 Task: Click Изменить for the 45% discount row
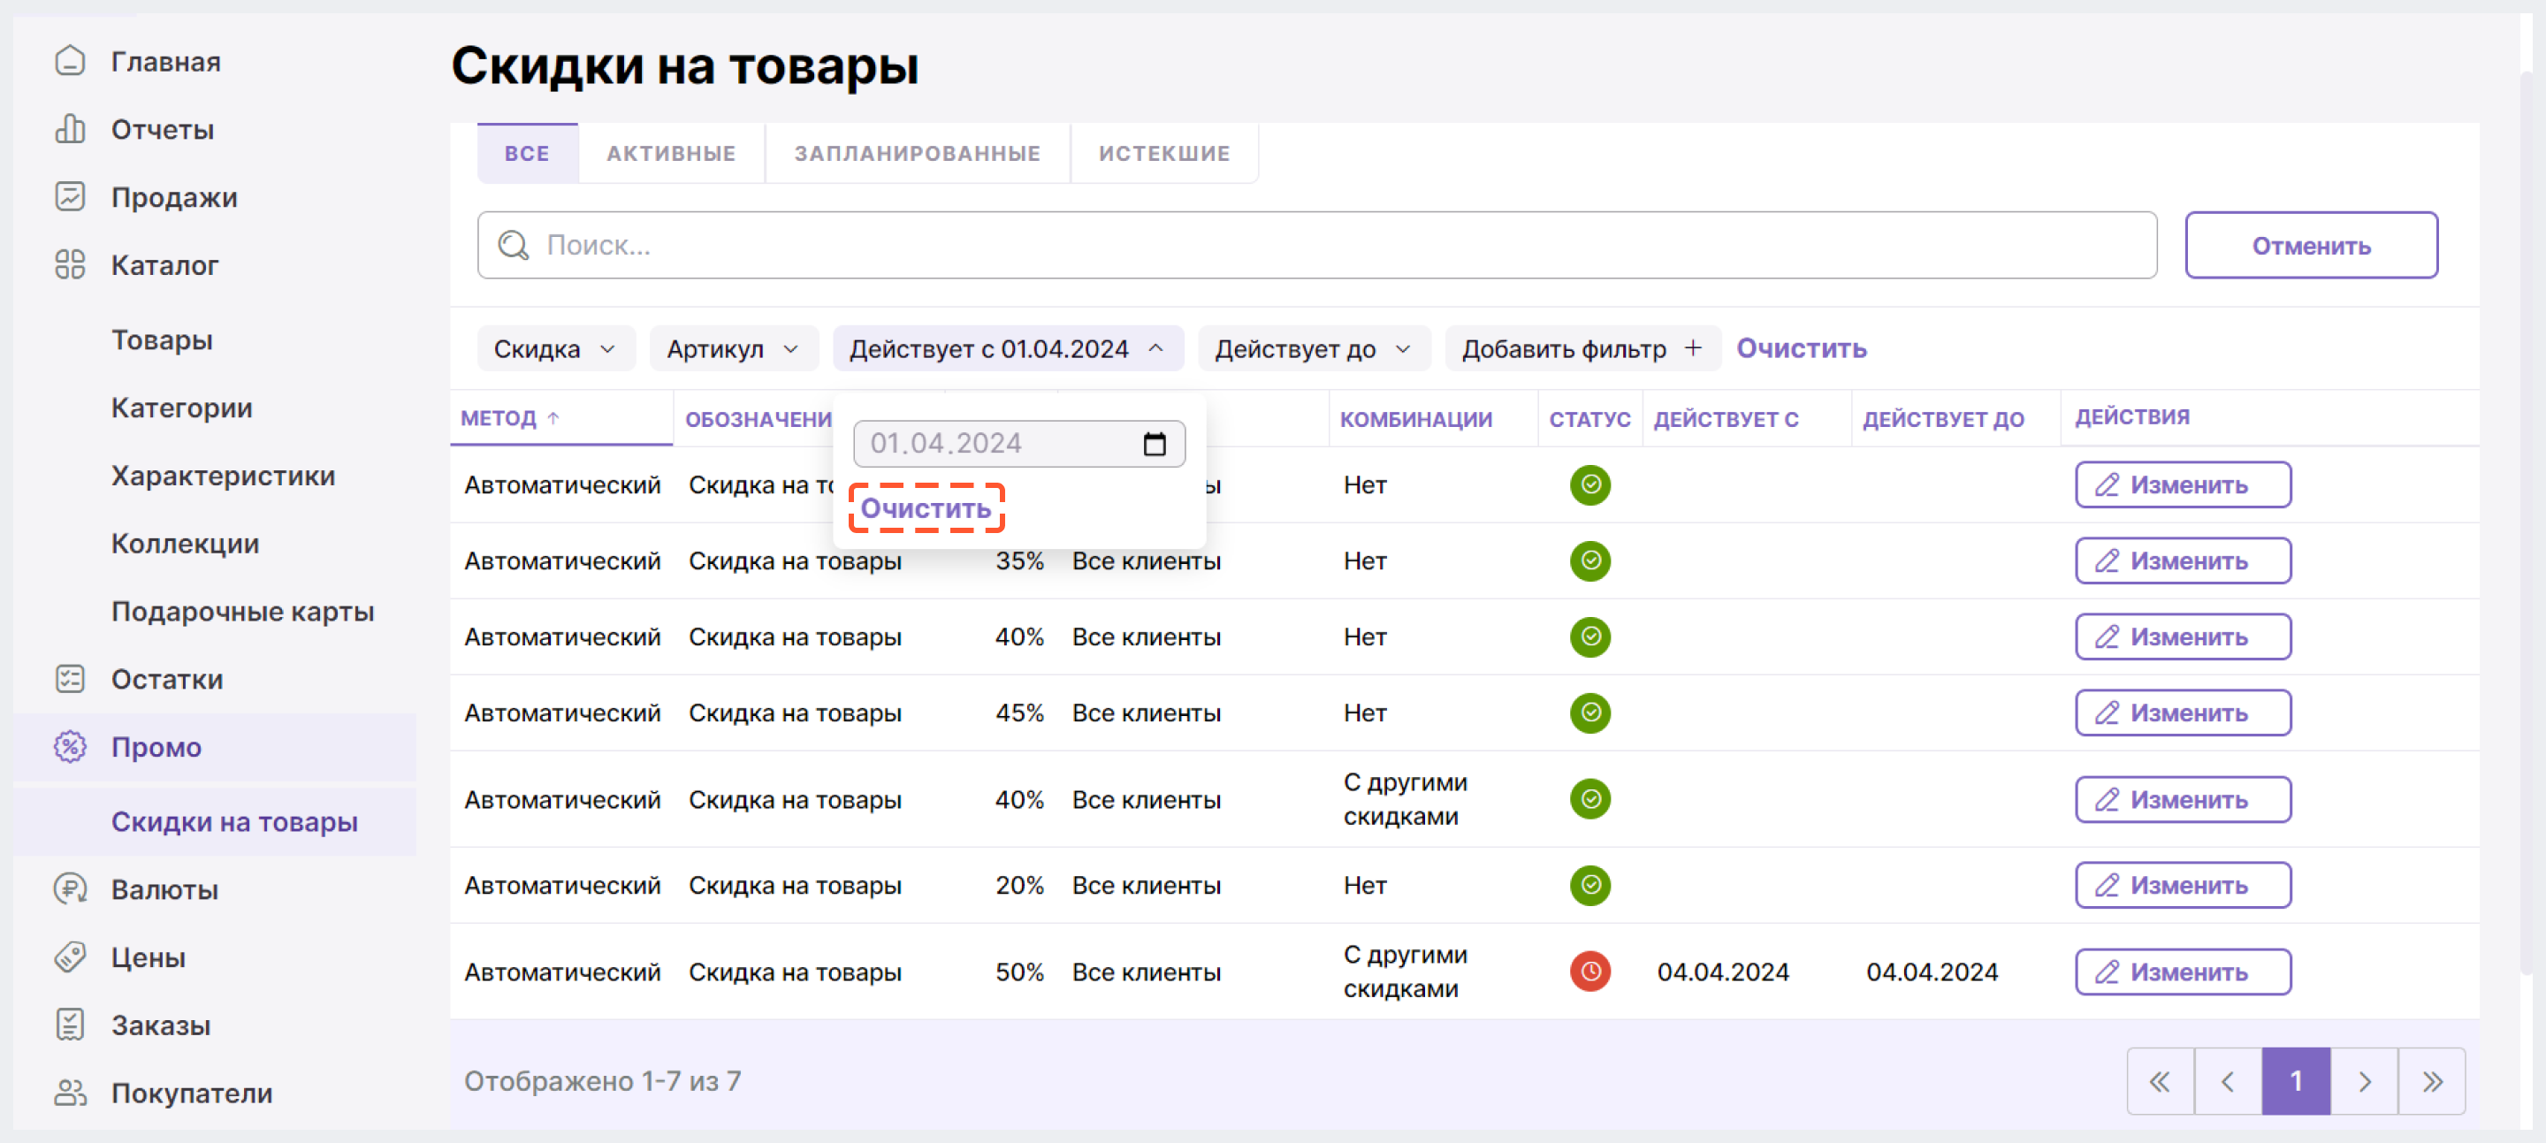[2183, 713]
